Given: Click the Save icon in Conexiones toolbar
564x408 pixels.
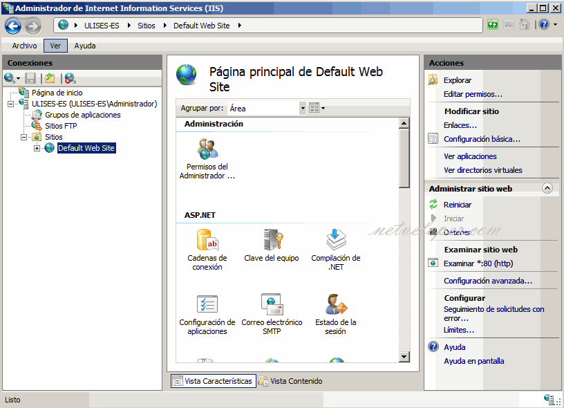Looking at the screenshot, I should click(30, 78).
